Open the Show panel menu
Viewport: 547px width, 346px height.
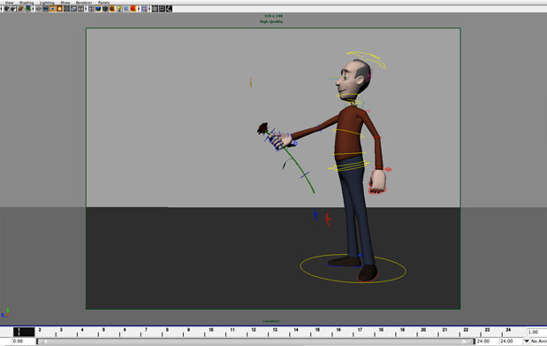click(x=65, y=3)
